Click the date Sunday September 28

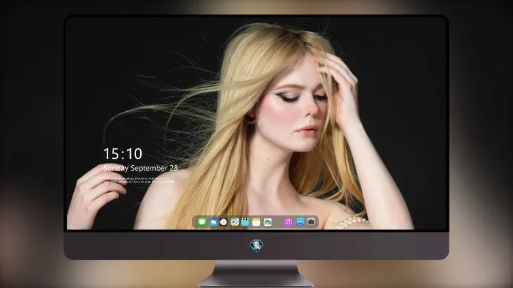(141, 168)
